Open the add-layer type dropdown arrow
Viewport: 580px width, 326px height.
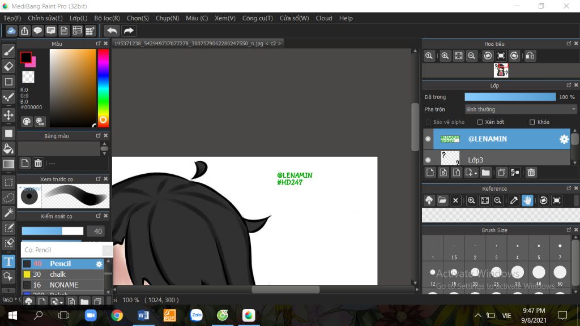coord(476,173)
